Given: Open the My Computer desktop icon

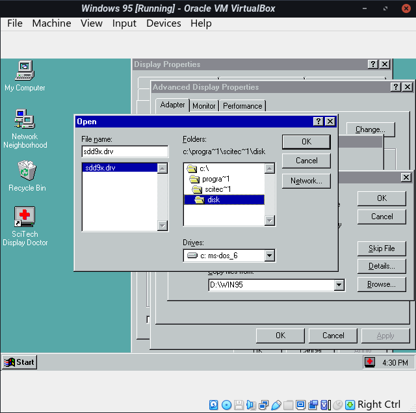Looking at the screenshot, I should [x=25, y=69].
